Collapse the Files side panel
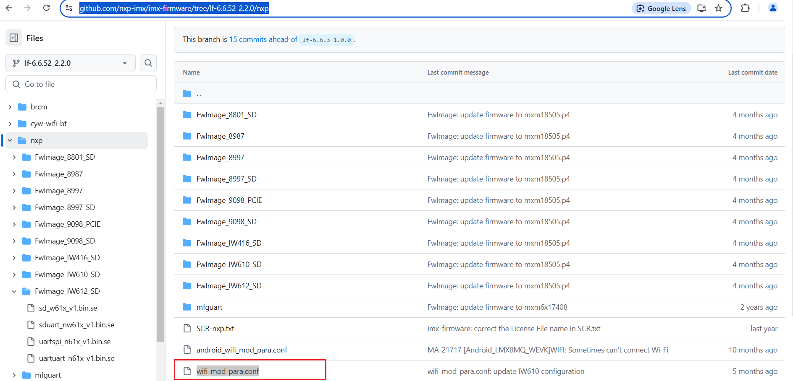 click(14, 38)
